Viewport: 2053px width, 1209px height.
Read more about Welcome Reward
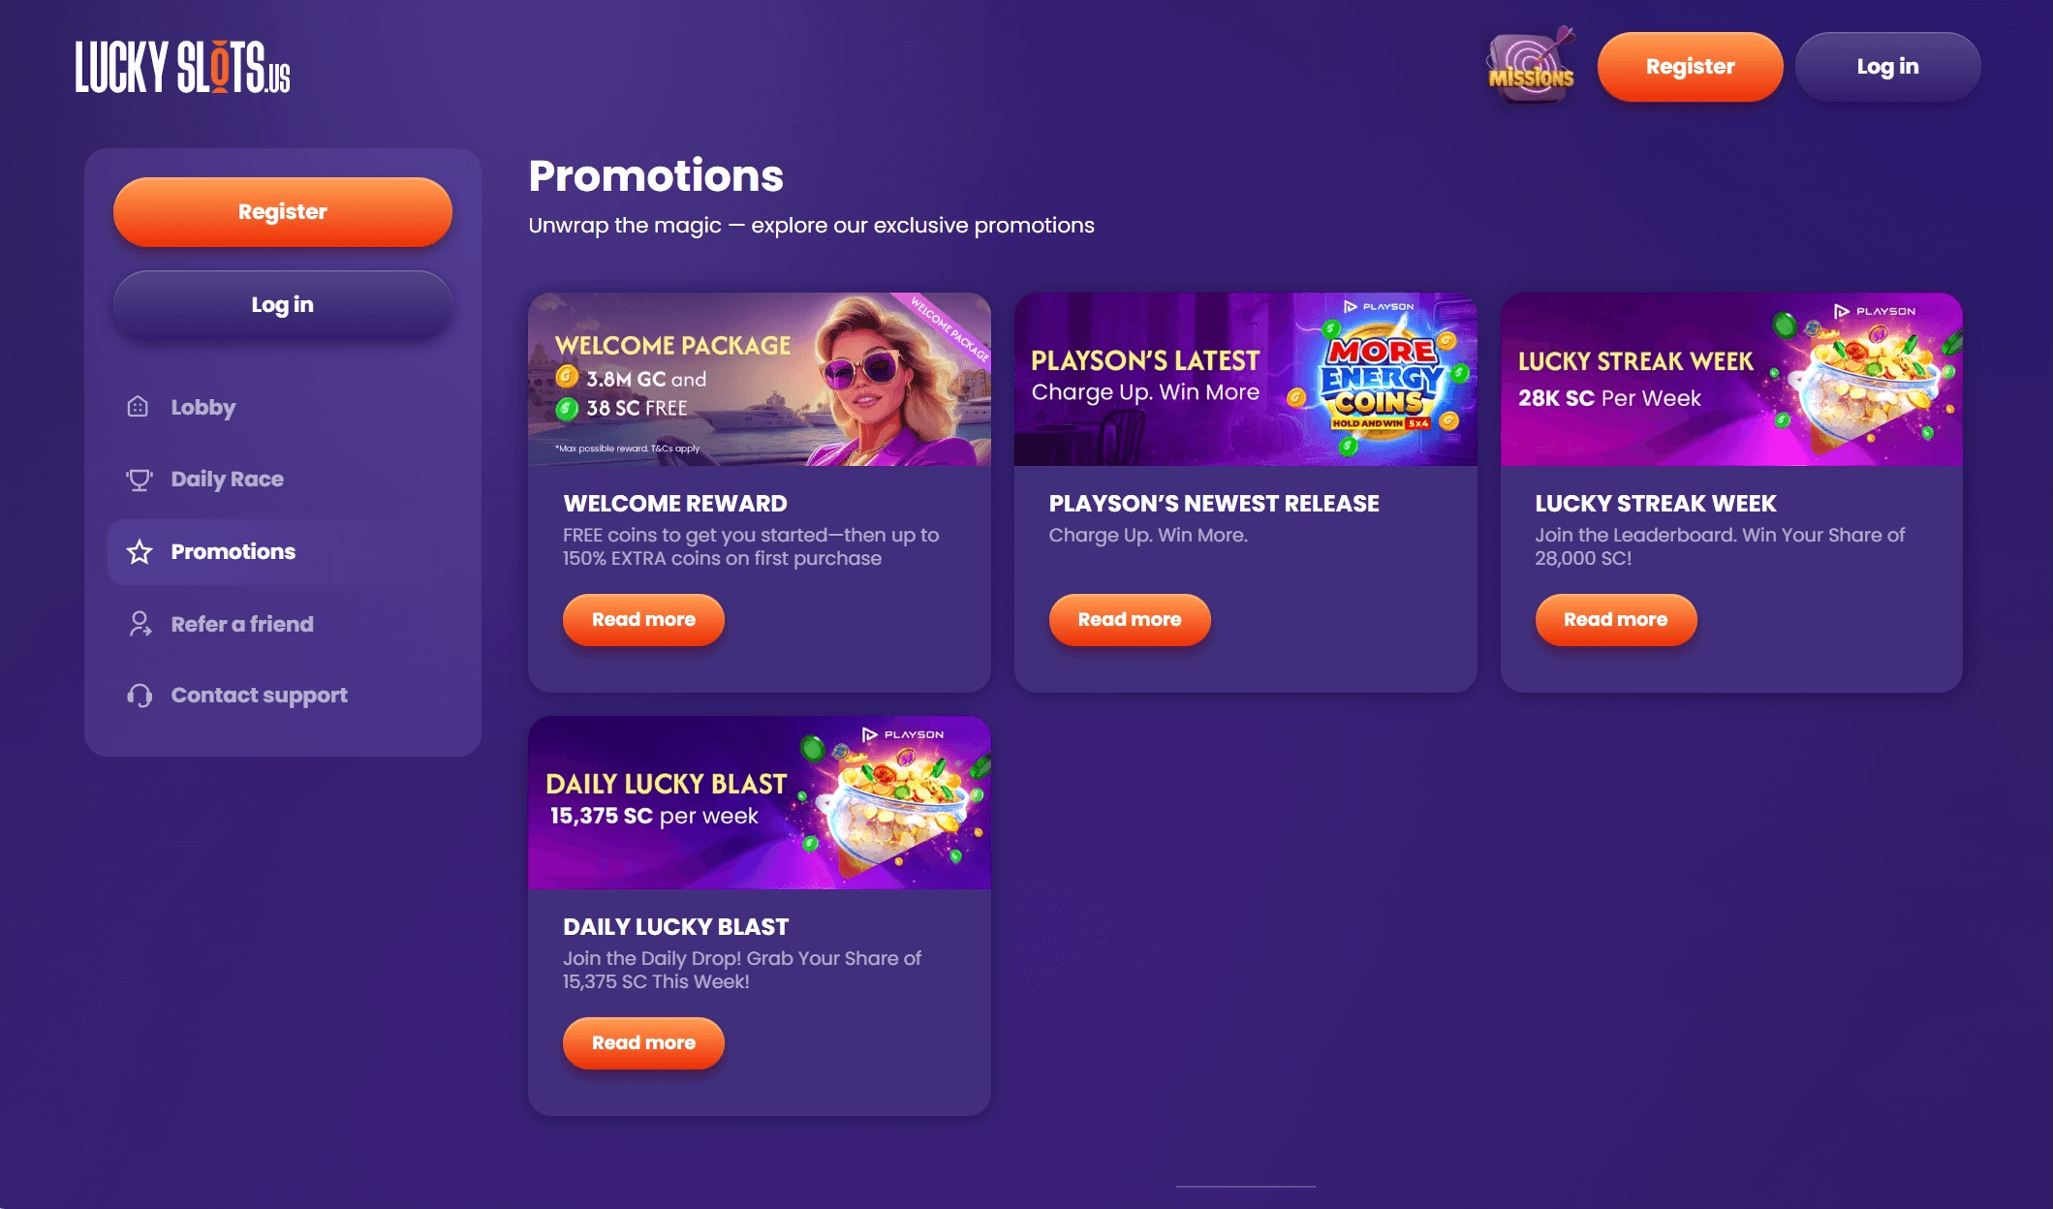tap(643, 620)
